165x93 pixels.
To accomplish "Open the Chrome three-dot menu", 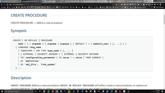I will [x=163, y=5].
